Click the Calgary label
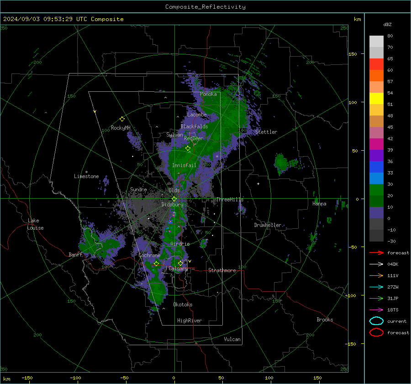This screenshot has height=384, width=411. [x=178, y=268]
